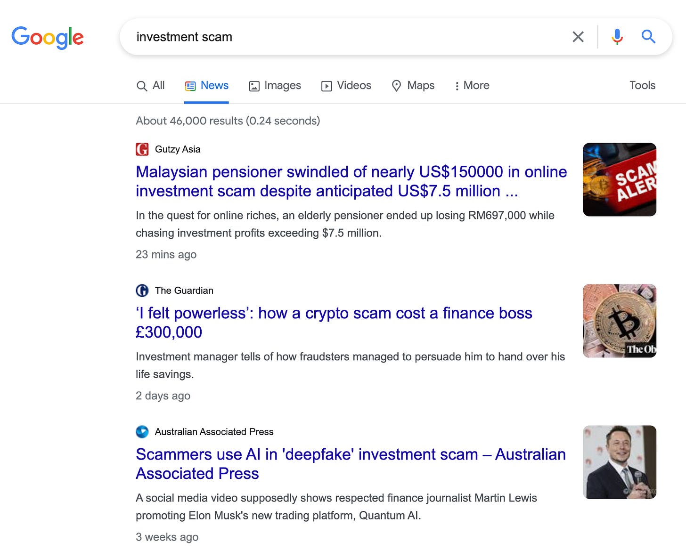The image size is (686, 550).
Task: Click the '2 days ago' timestamp
Action: pyautogui.click(x=163, y=396)
